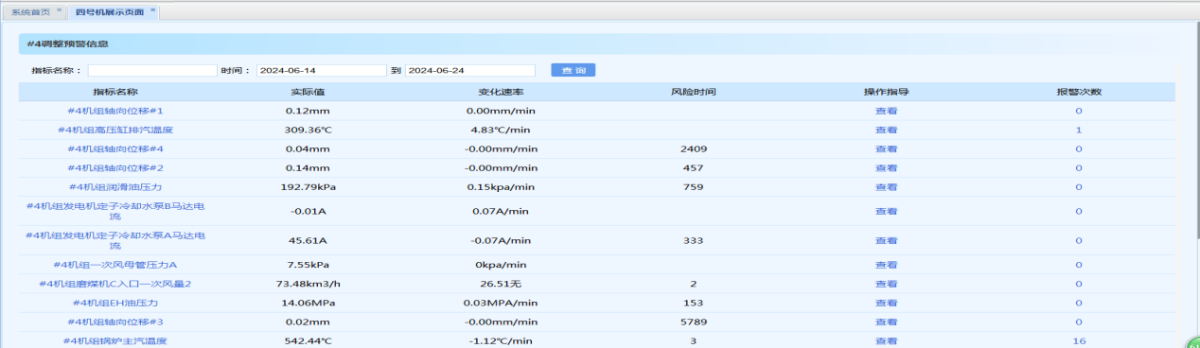The width and height of the screenshot is (1200, 348).
Task: Close the 系统首页 tab with its x icon
Action: [59, 9]
